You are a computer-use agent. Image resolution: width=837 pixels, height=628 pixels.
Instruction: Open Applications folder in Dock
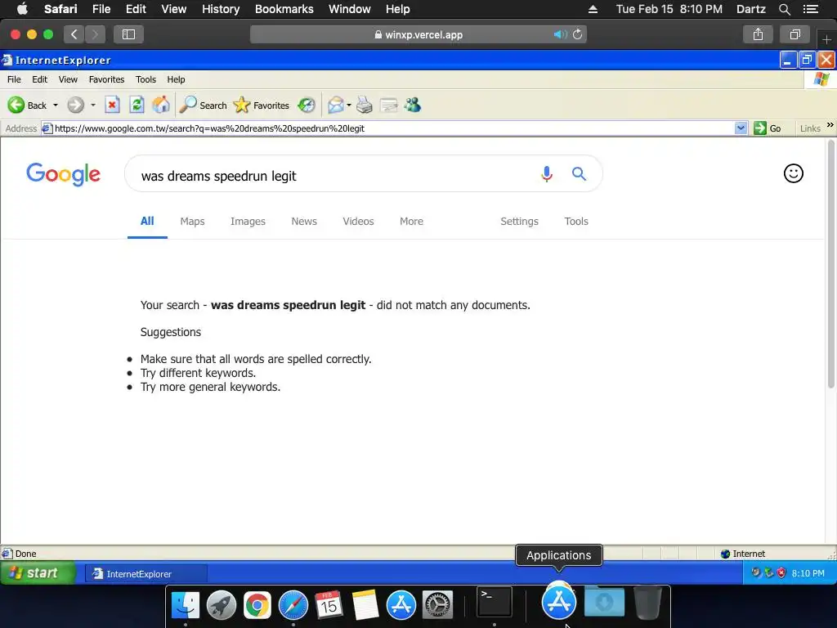(x=559, y=601)
